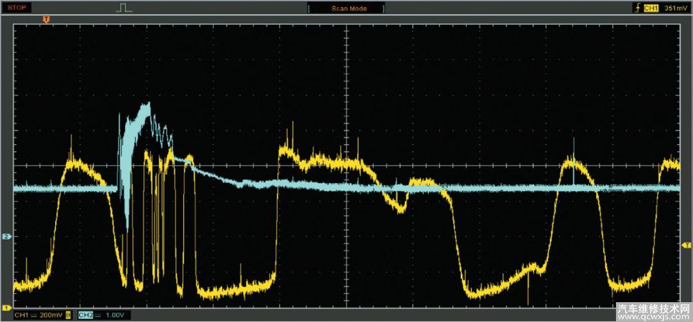Viewport: 693px width, 322px height.
Task: Click the CH2 DC coupling symbol
Action: [98, 316]
